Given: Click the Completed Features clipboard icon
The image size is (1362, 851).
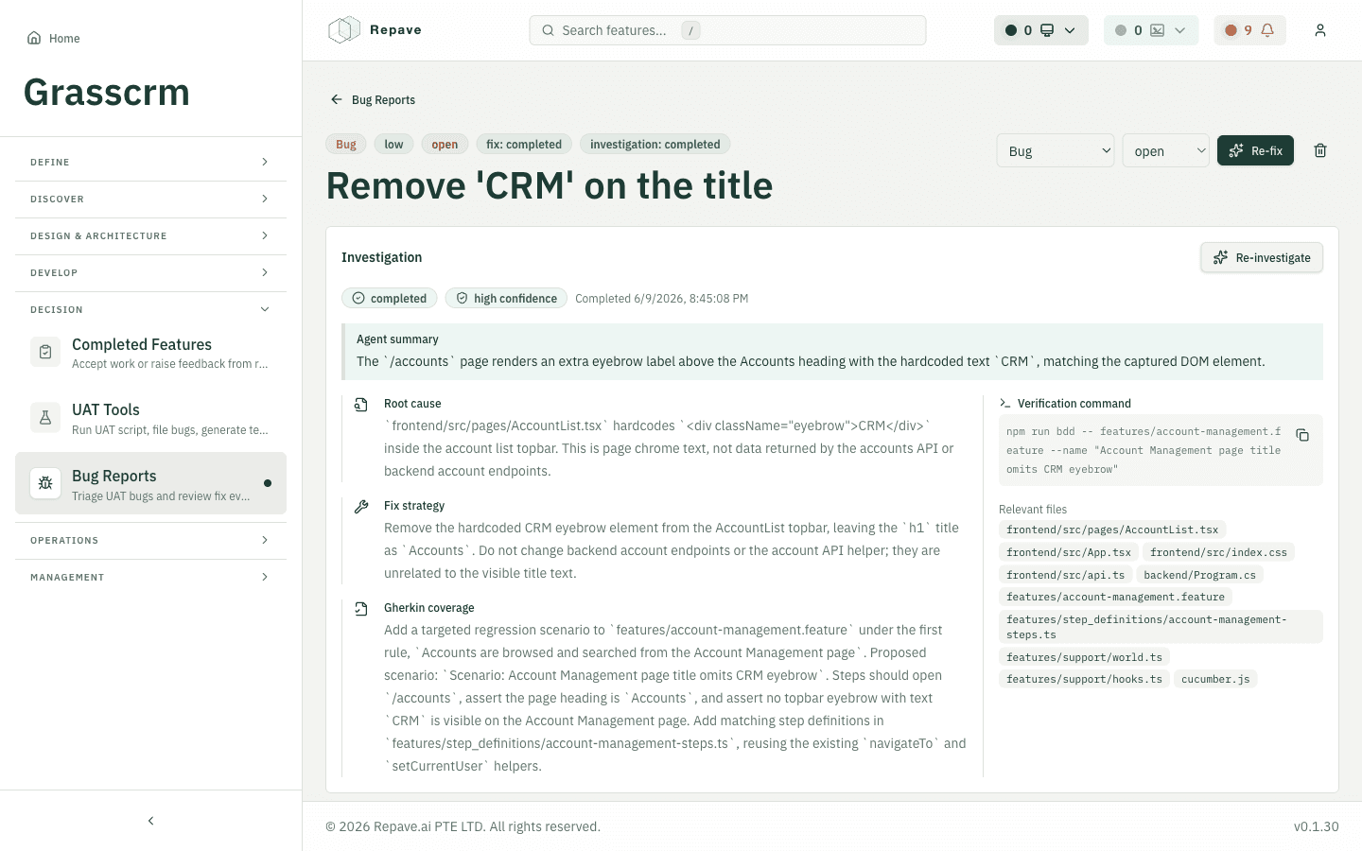Looking at the screenshot, I should point(45,353).
